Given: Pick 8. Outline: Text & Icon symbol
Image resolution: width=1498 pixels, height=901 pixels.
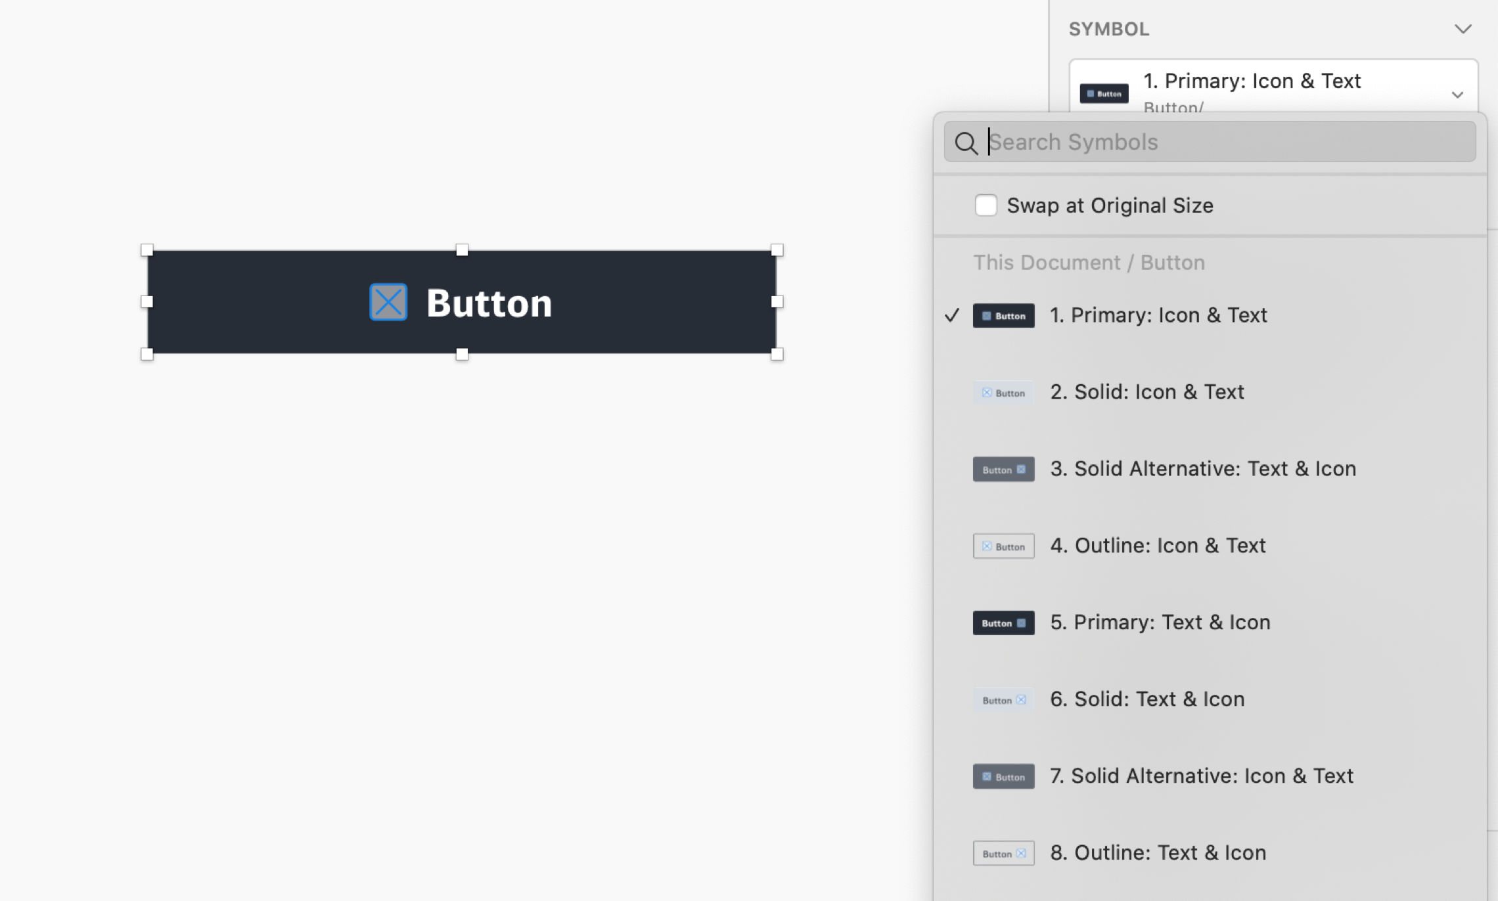Looking at the screenshot, I should tap(1158, 853).
